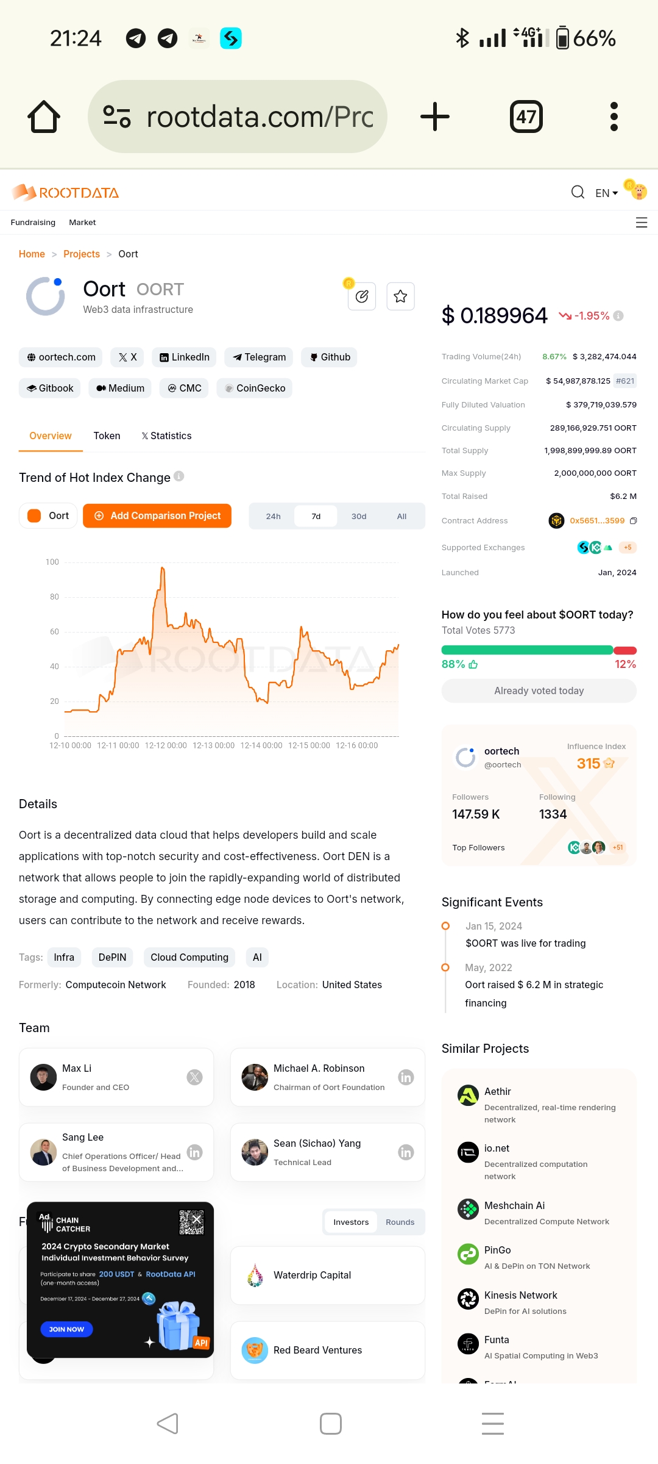Click the edit project icon
The height and width of the screenshot is (1464, 658).
tap(362, 296)
